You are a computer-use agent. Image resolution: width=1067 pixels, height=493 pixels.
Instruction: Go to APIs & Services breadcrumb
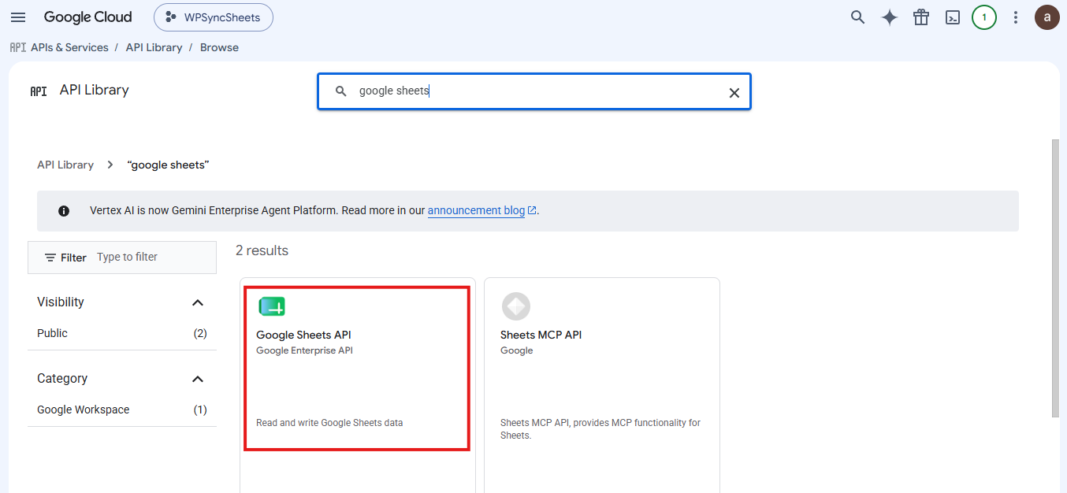(69, 47)
